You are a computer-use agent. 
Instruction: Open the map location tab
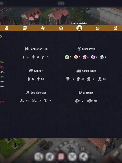click(115, 28)
